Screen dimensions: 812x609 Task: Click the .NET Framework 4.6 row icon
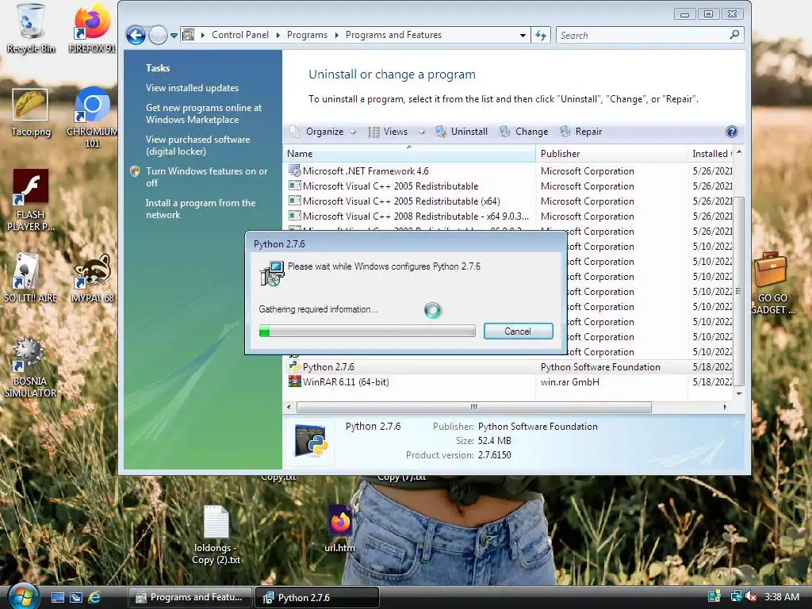(295, 170)
